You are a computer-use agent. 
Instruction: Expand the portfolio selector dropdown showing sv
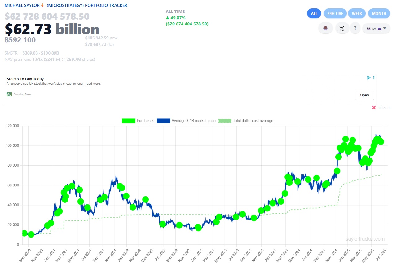click(376, 28)
